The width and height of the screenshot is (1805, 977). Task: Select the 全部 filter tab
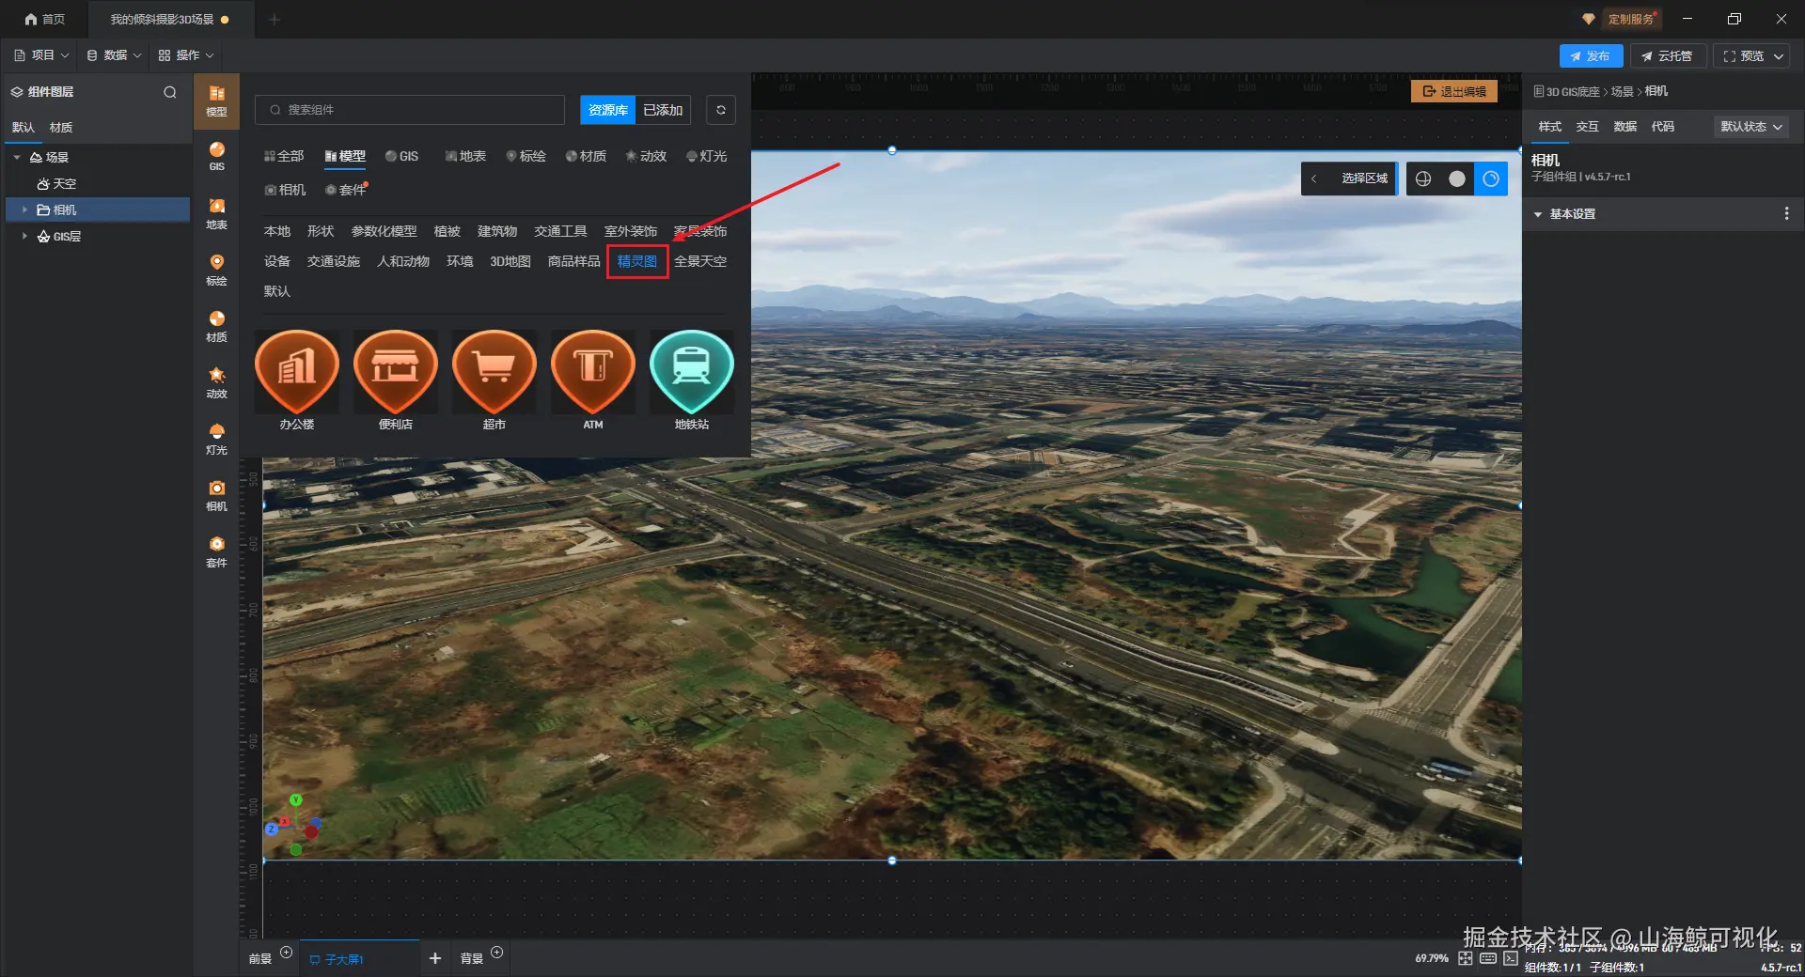(x=284, y=156)
